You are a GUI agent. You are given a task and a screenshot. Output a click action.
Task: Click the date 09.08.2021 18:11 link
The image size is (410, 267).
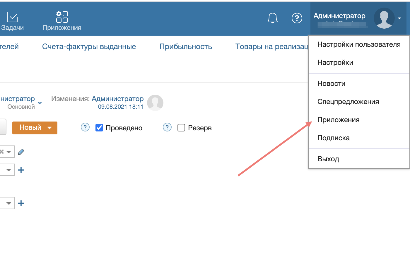(121, 107)
